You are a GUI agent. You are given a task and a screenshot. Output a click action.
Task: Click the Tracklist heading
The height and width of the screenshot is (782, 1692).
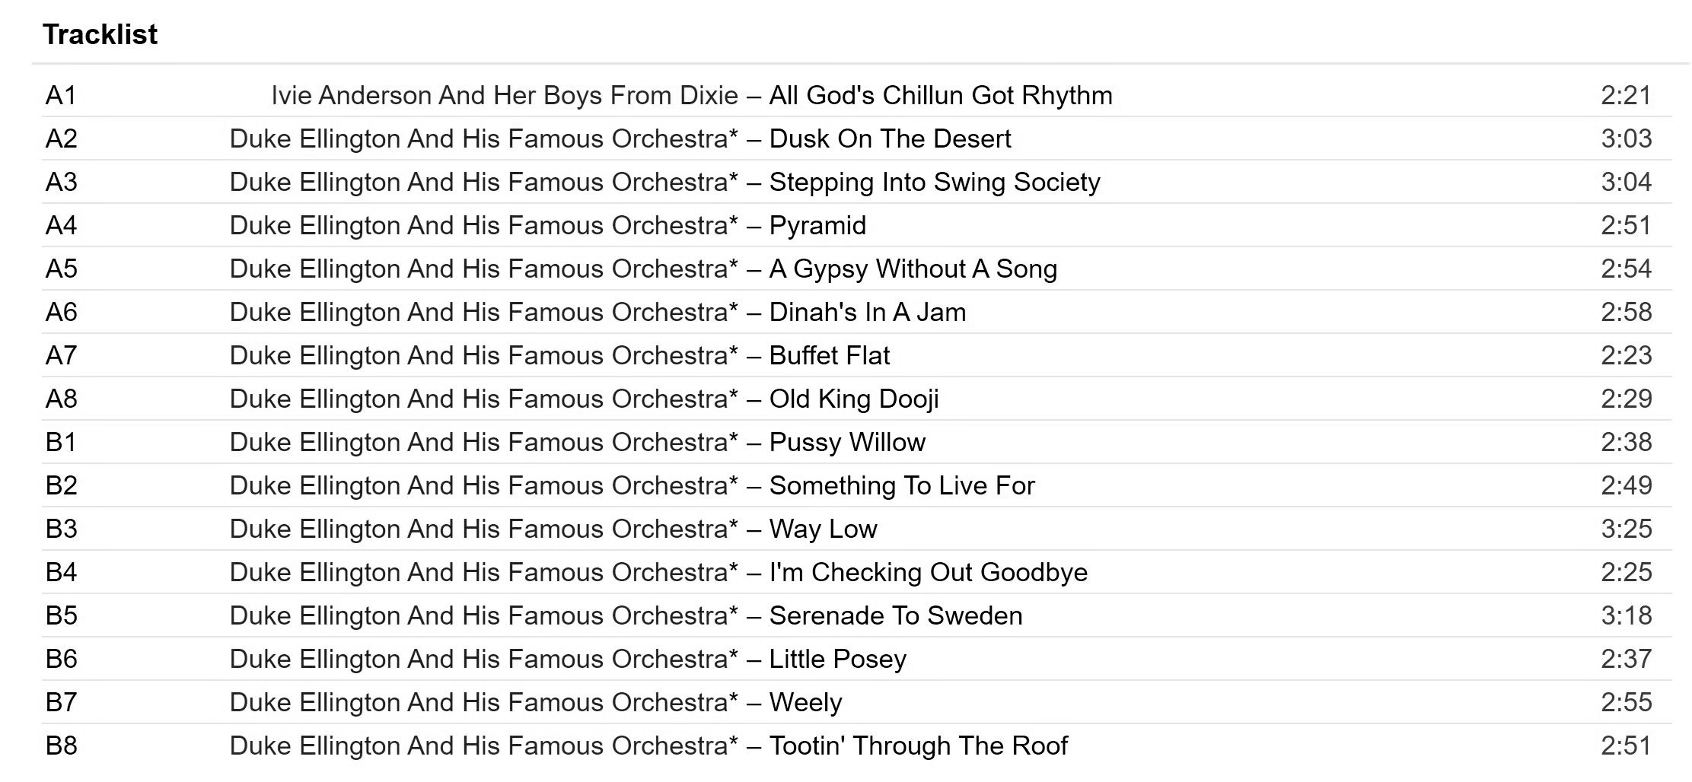tap(100, 35)
